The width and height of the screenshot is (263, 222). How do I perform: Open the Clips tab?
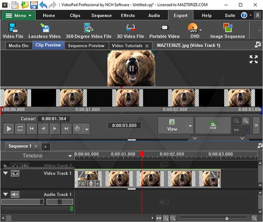75,15
